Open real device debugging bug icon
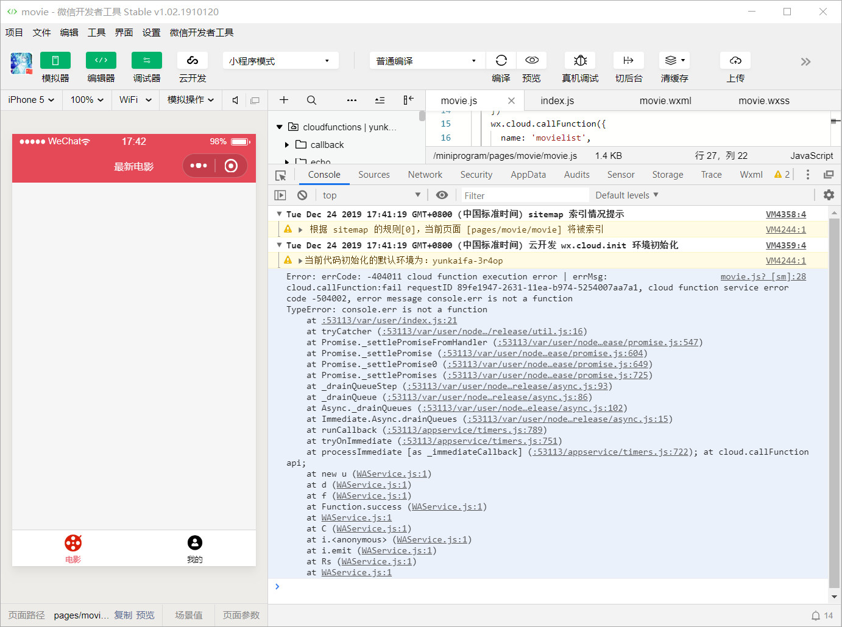The height and width of the screenshot is (627, 842). tap(580, 60)
